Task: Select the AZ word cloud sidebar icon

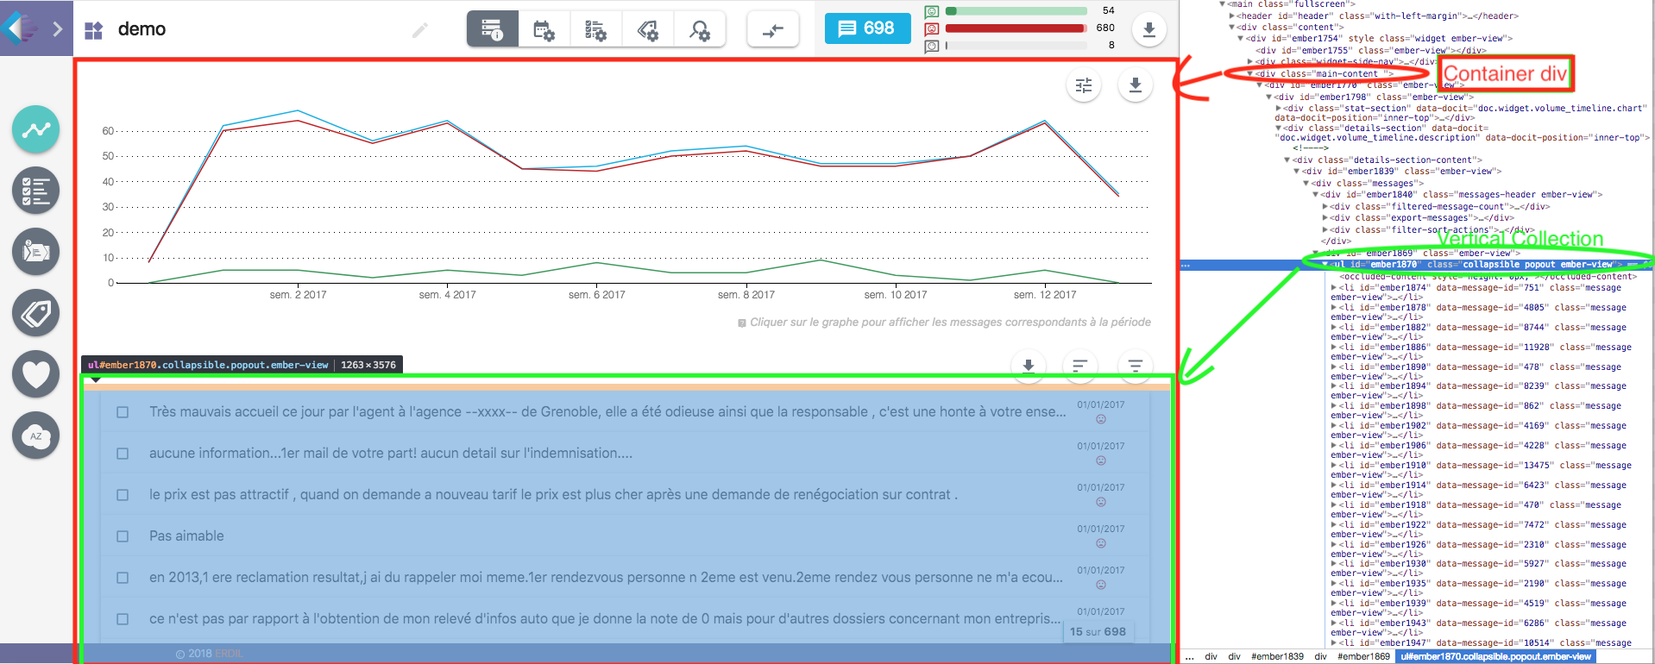Action: pos(36,435)
